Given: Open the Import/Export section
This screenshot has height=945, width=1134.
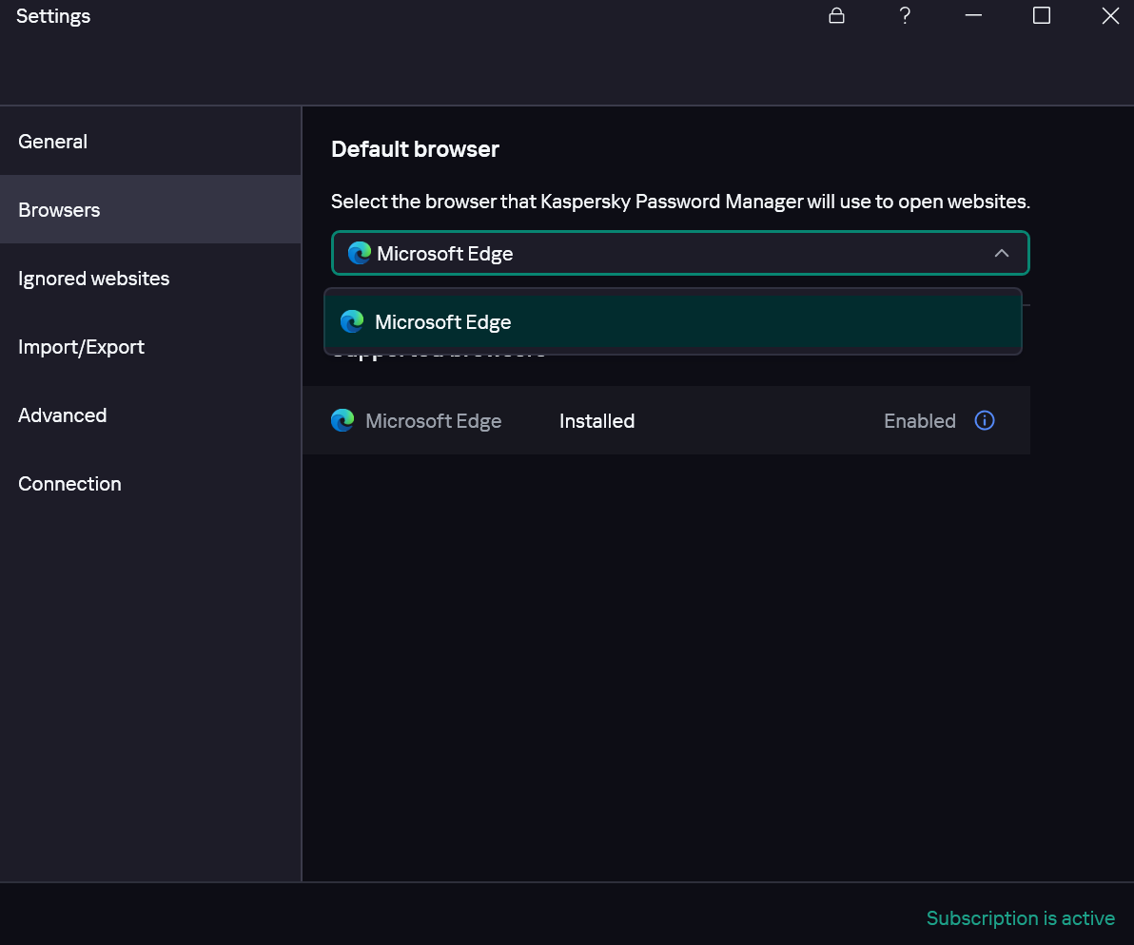Looking at the screenshot, I should click(x=82, y=347).
